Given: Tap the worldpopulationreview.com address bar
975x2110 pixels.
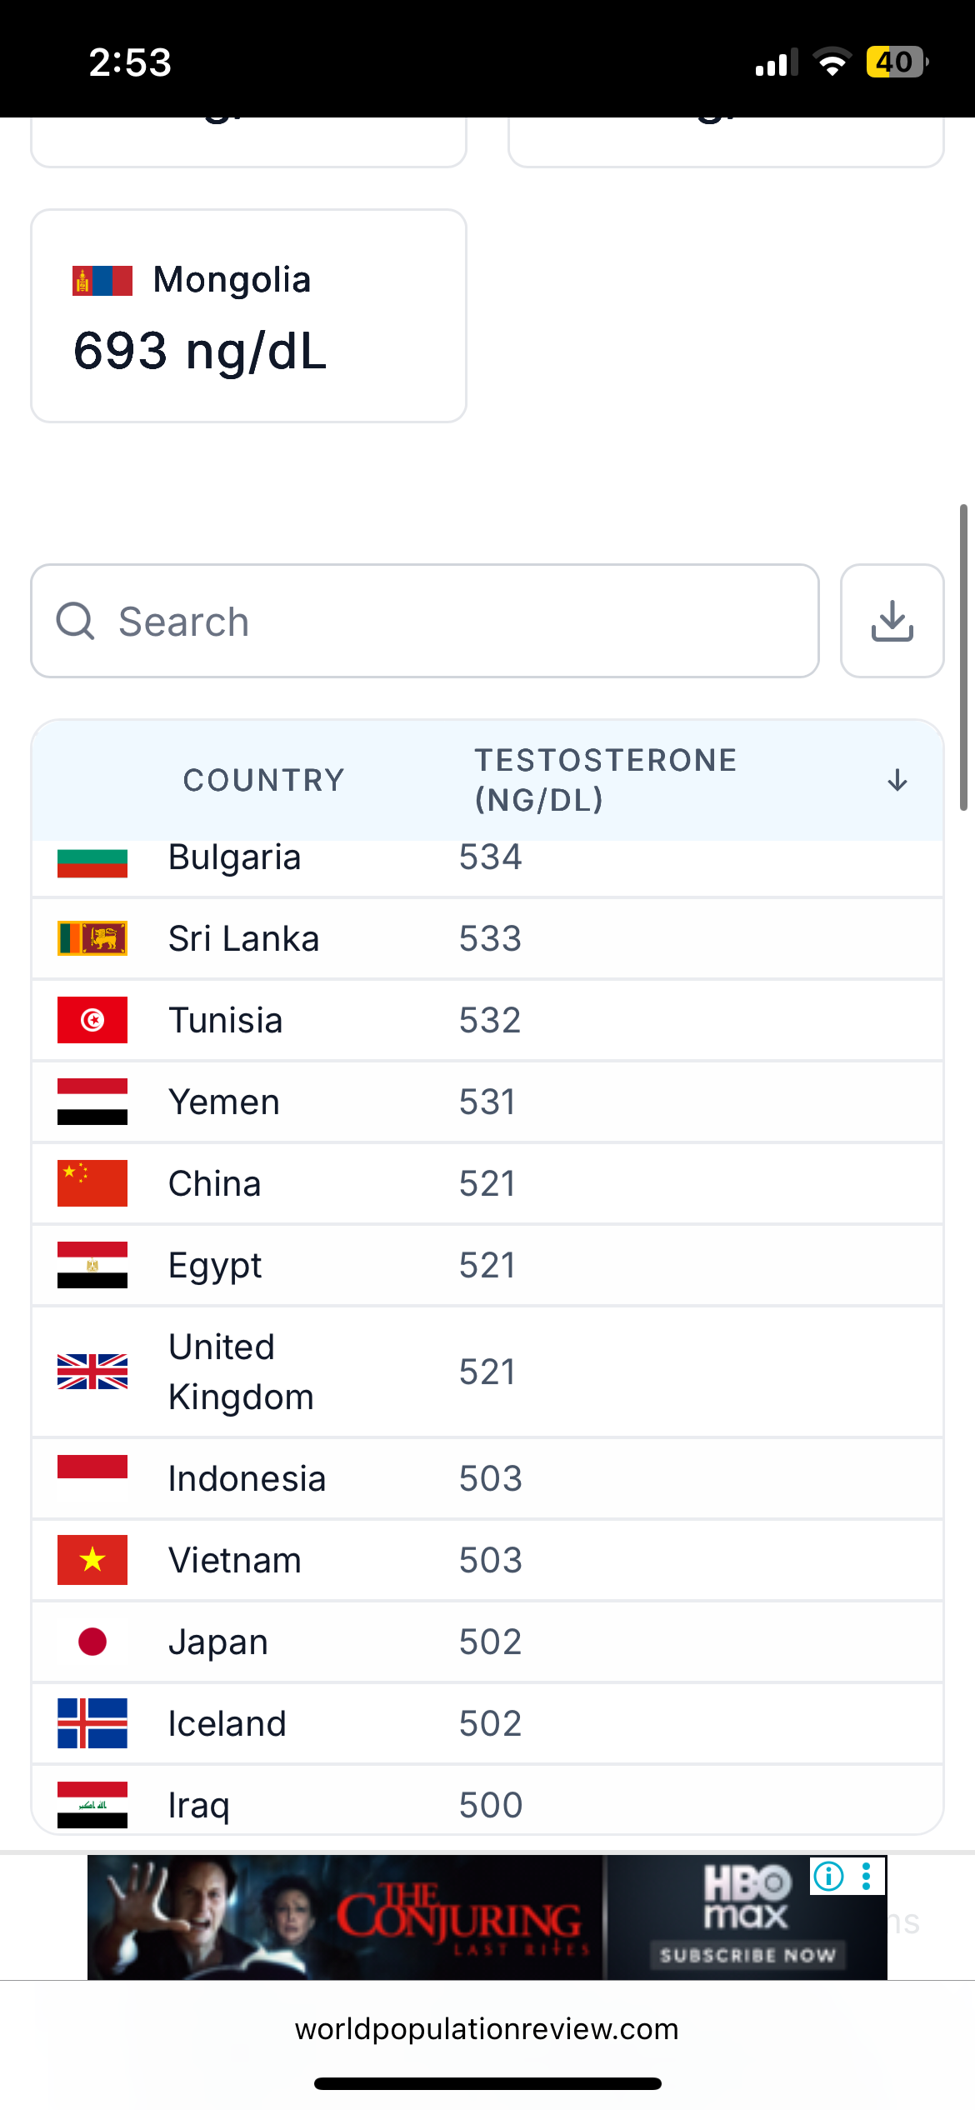Looking at the screenshot, I should coord(487,2030).
